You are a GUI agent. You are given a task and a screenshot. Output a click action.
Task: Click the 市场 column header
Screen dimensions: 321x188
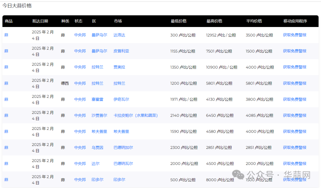pos(118,21)
